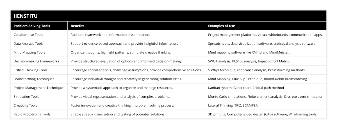The image size is (337, 129).
Task: Select the Rapid Prototyping Tools cell
Action: 32,114
